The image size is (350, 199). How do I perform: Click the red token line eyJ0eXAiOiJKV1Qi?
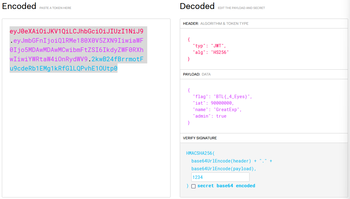[x=77, y=31]
